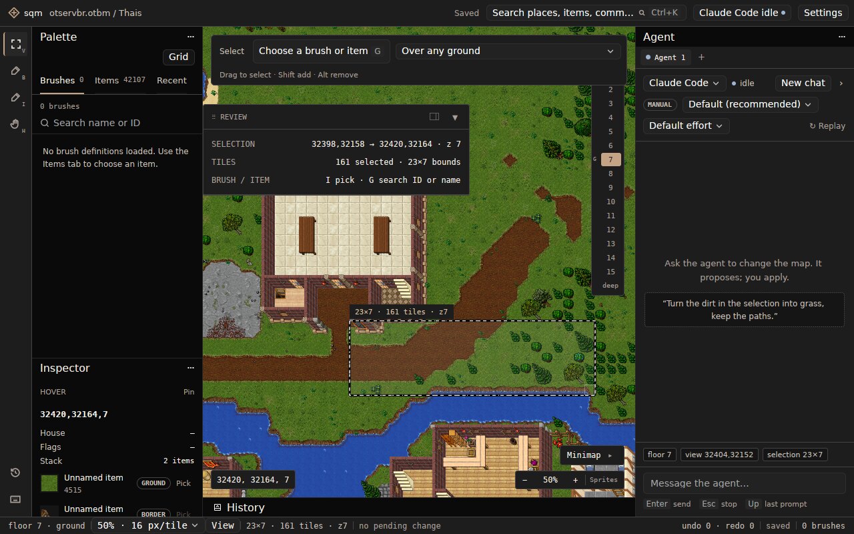Start a New chat
Screen dimensions: 854x534
click(x=803, y=83)
